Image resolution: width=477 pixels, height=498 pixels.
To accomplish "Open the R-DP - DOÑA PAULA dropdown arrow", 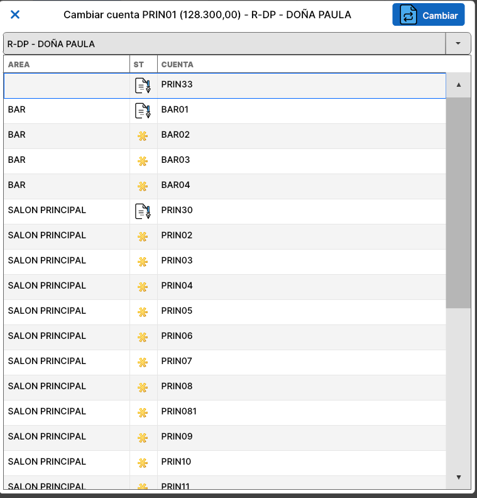I will [458, 43].
